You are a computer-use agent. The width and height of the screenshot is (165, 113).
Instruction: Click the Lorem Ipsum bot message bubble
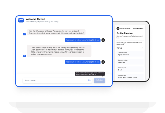coord(59,51)
